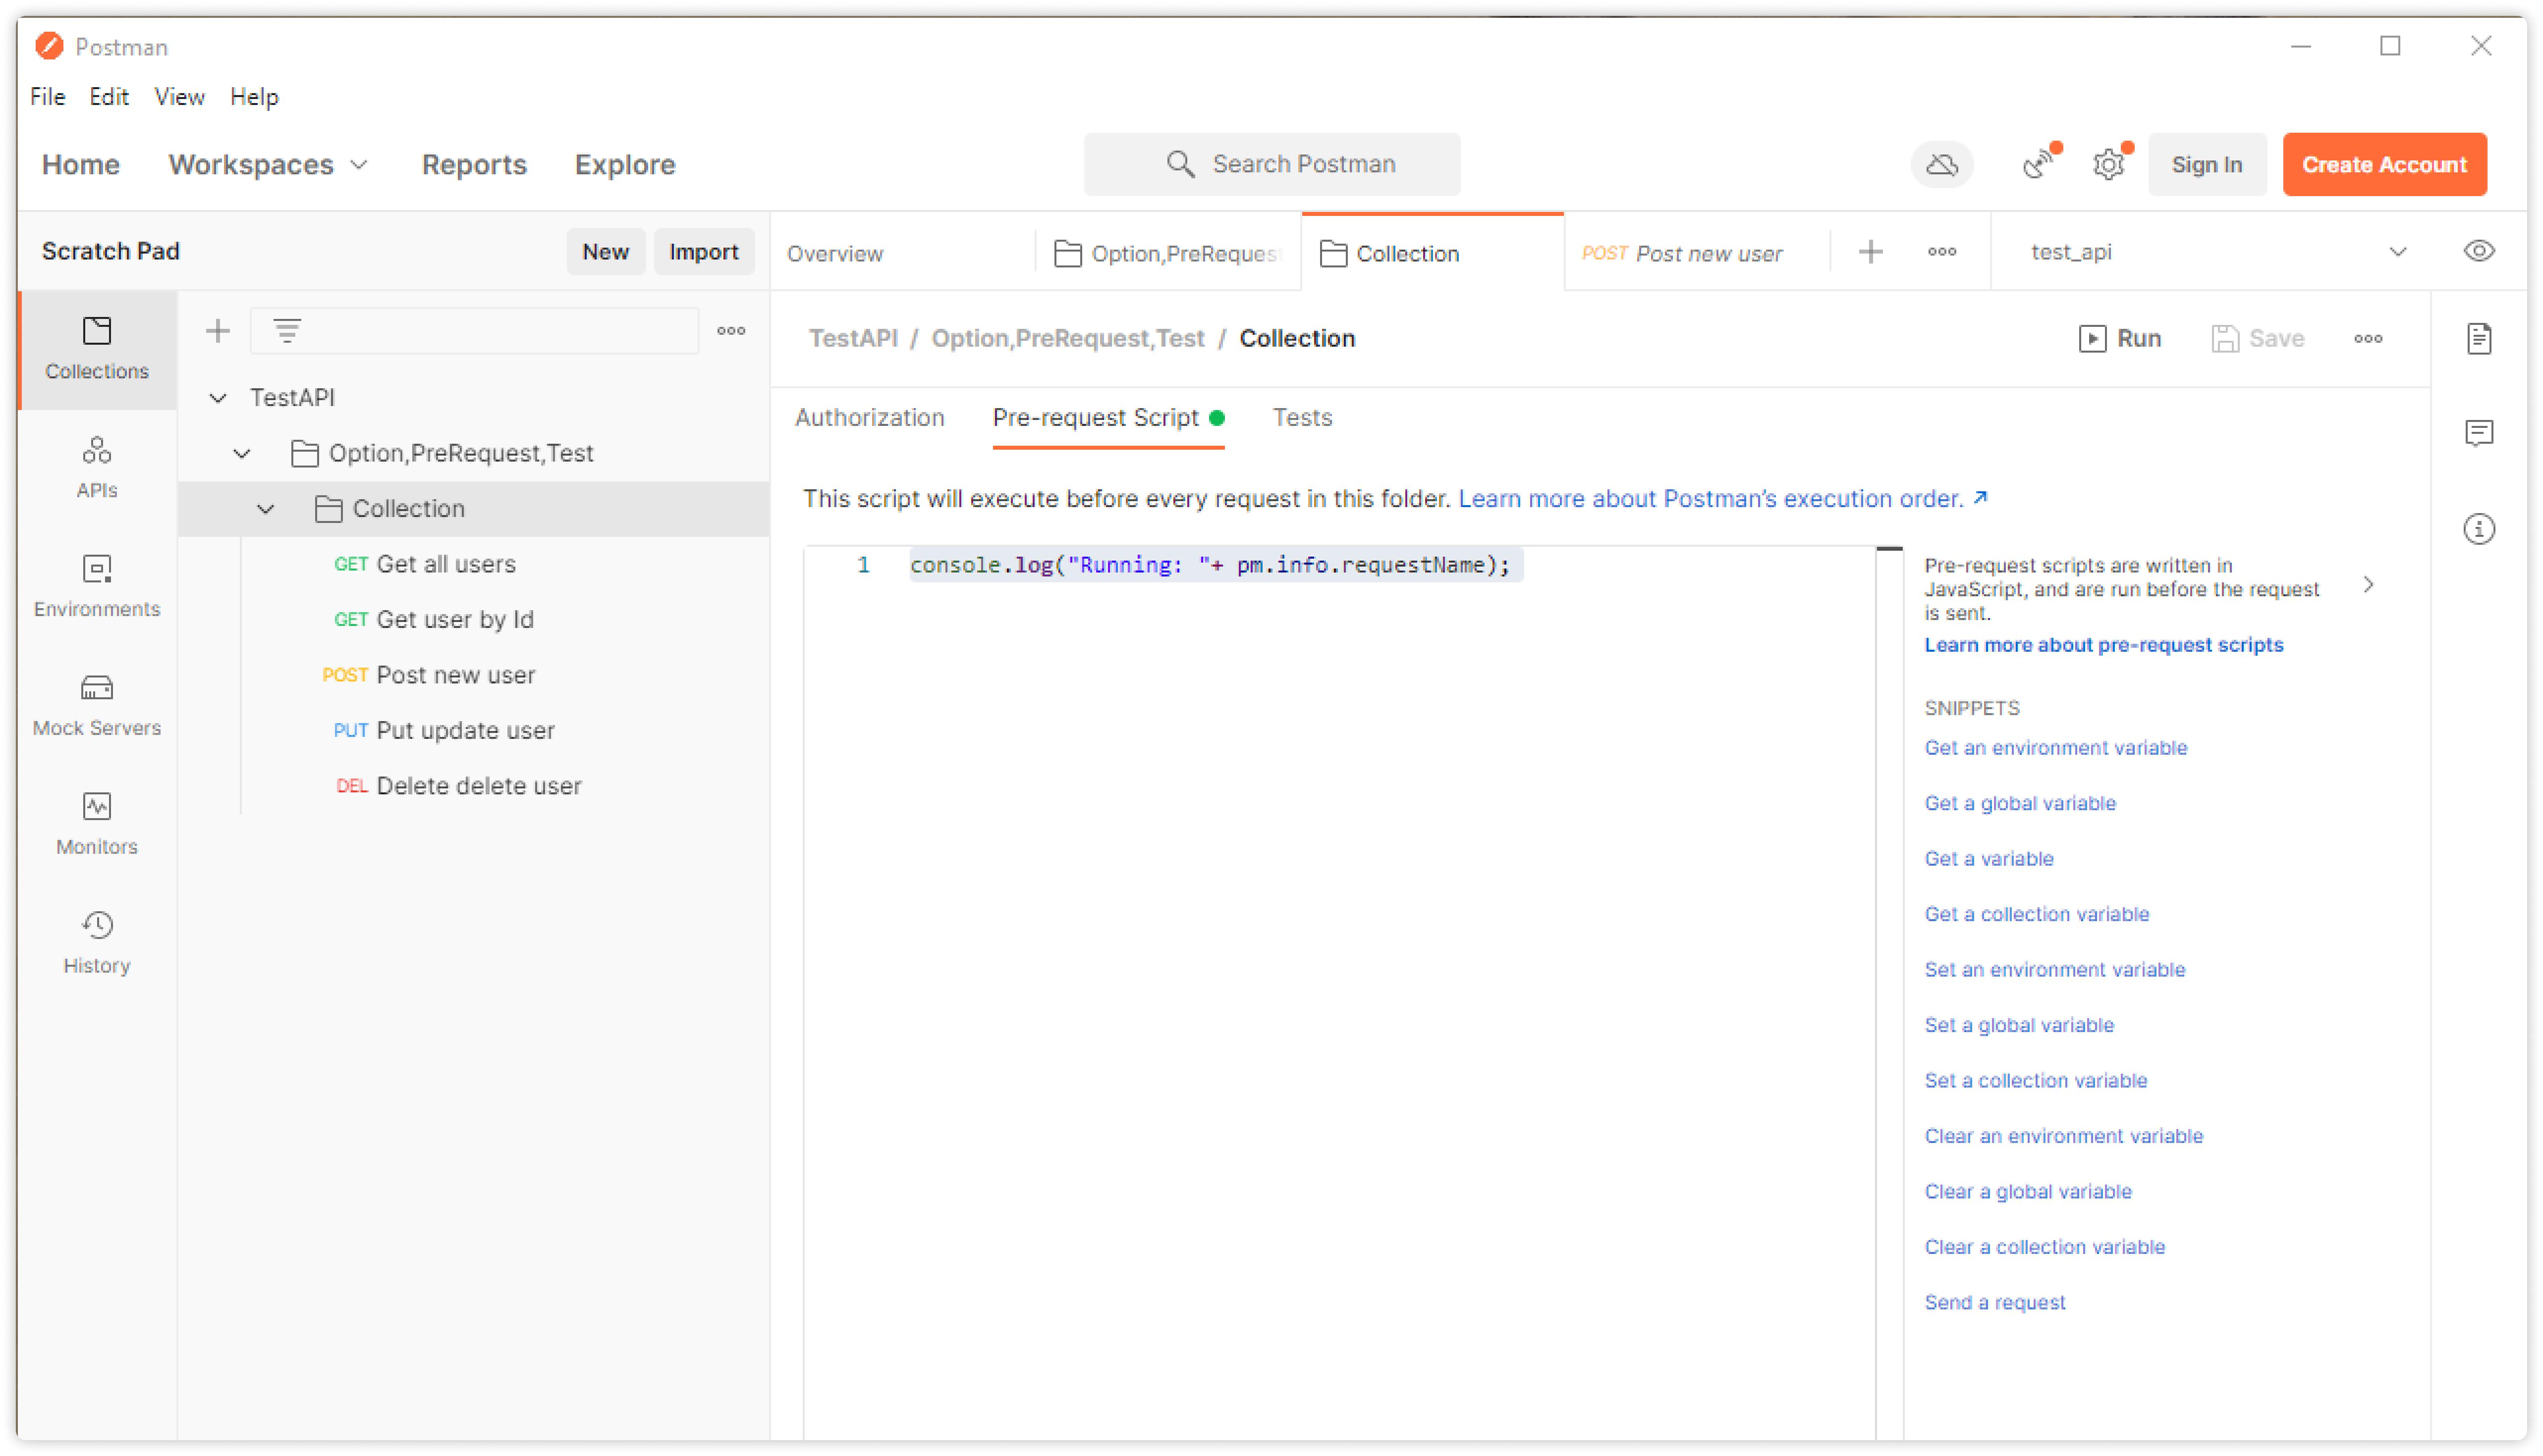2543x1456 pixels.
Task: Select PUT Put update user request
Action: click(x=443, y=731)
